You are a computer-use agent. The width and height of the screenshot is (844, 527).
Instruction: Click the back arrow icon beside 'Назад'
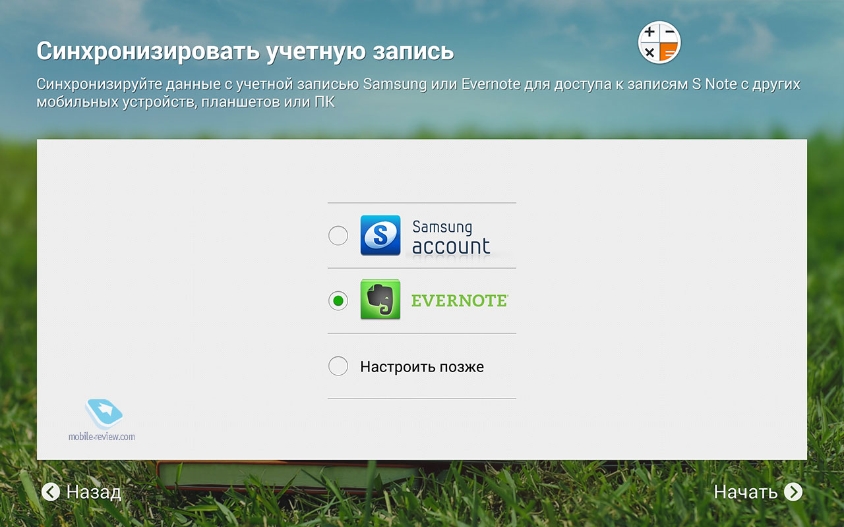pos(51,492)
